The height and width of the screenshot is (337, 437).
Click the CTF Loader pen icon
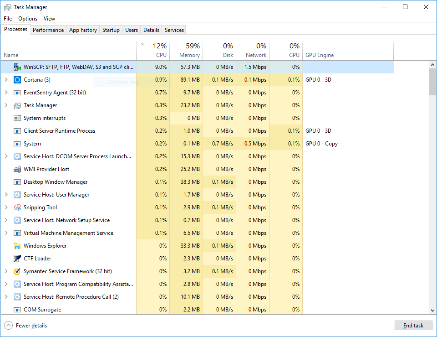(x=17, y=259)
